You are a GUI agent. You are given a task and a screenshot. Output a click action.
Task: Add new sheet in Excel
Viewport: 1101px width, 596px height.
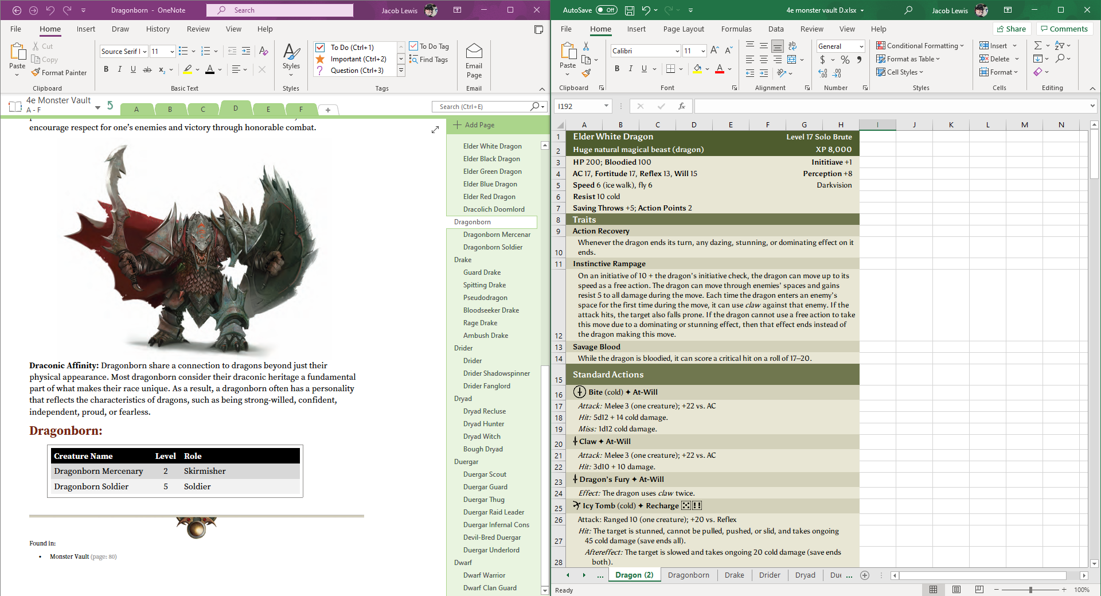click(x=865, y=575)
